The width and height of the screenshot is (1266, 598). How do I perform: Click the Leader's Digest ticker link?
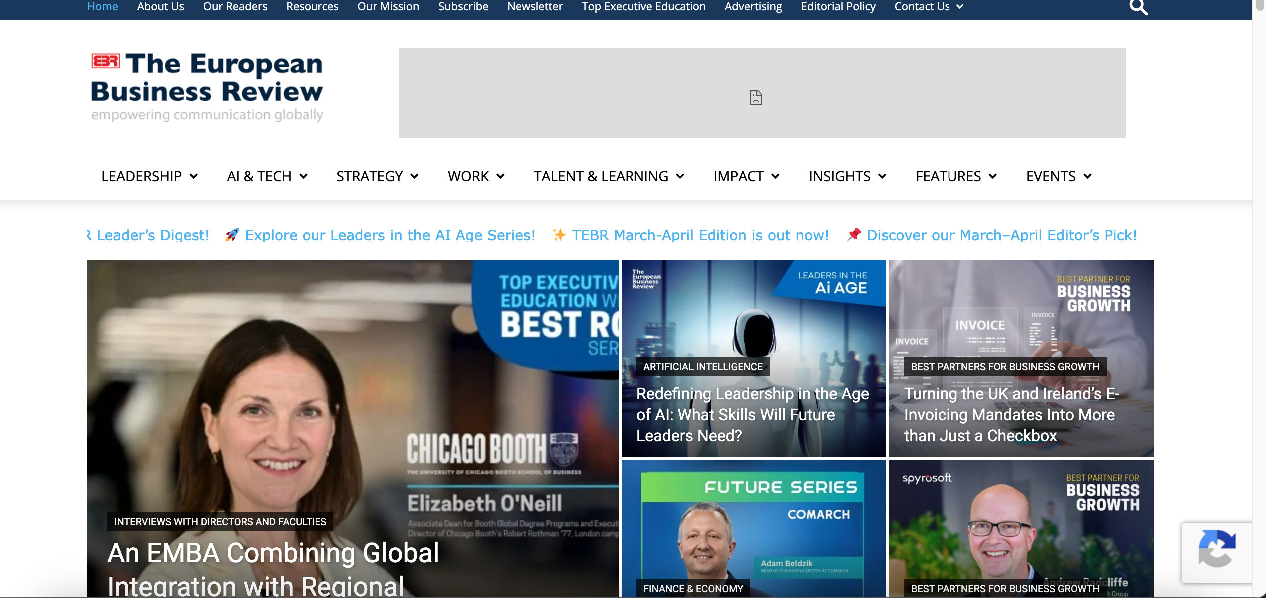click(148, 235)
